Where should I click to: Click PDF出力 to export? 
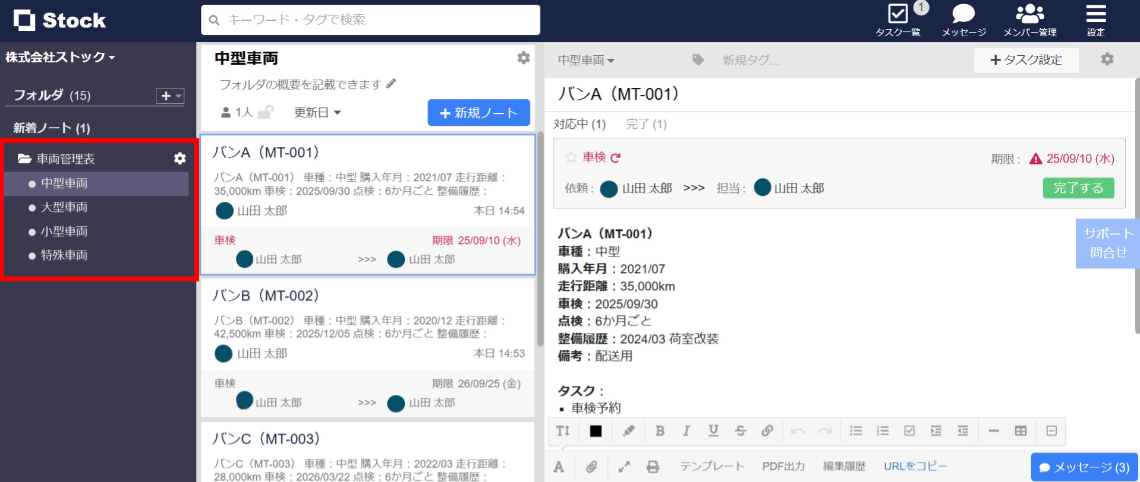[783, 467]
